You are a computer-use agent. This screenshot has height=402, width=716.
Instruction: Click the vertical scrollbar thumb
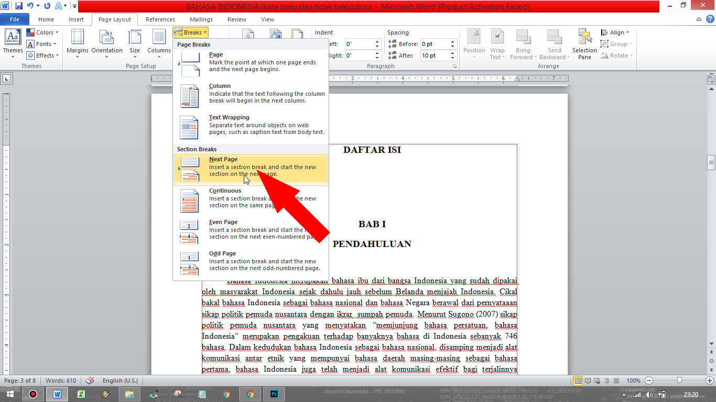coord(711,162)
